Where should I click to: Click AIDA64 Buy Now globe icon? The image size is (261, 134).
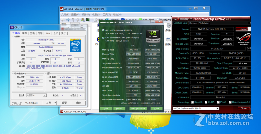pyautogui.click(x=107, y=20)
